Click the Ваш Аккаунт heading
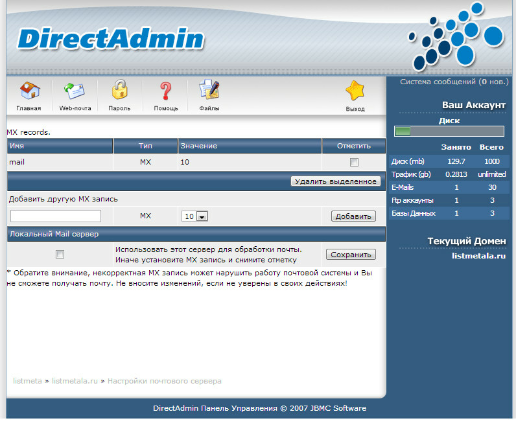 (x=474, y=105)
